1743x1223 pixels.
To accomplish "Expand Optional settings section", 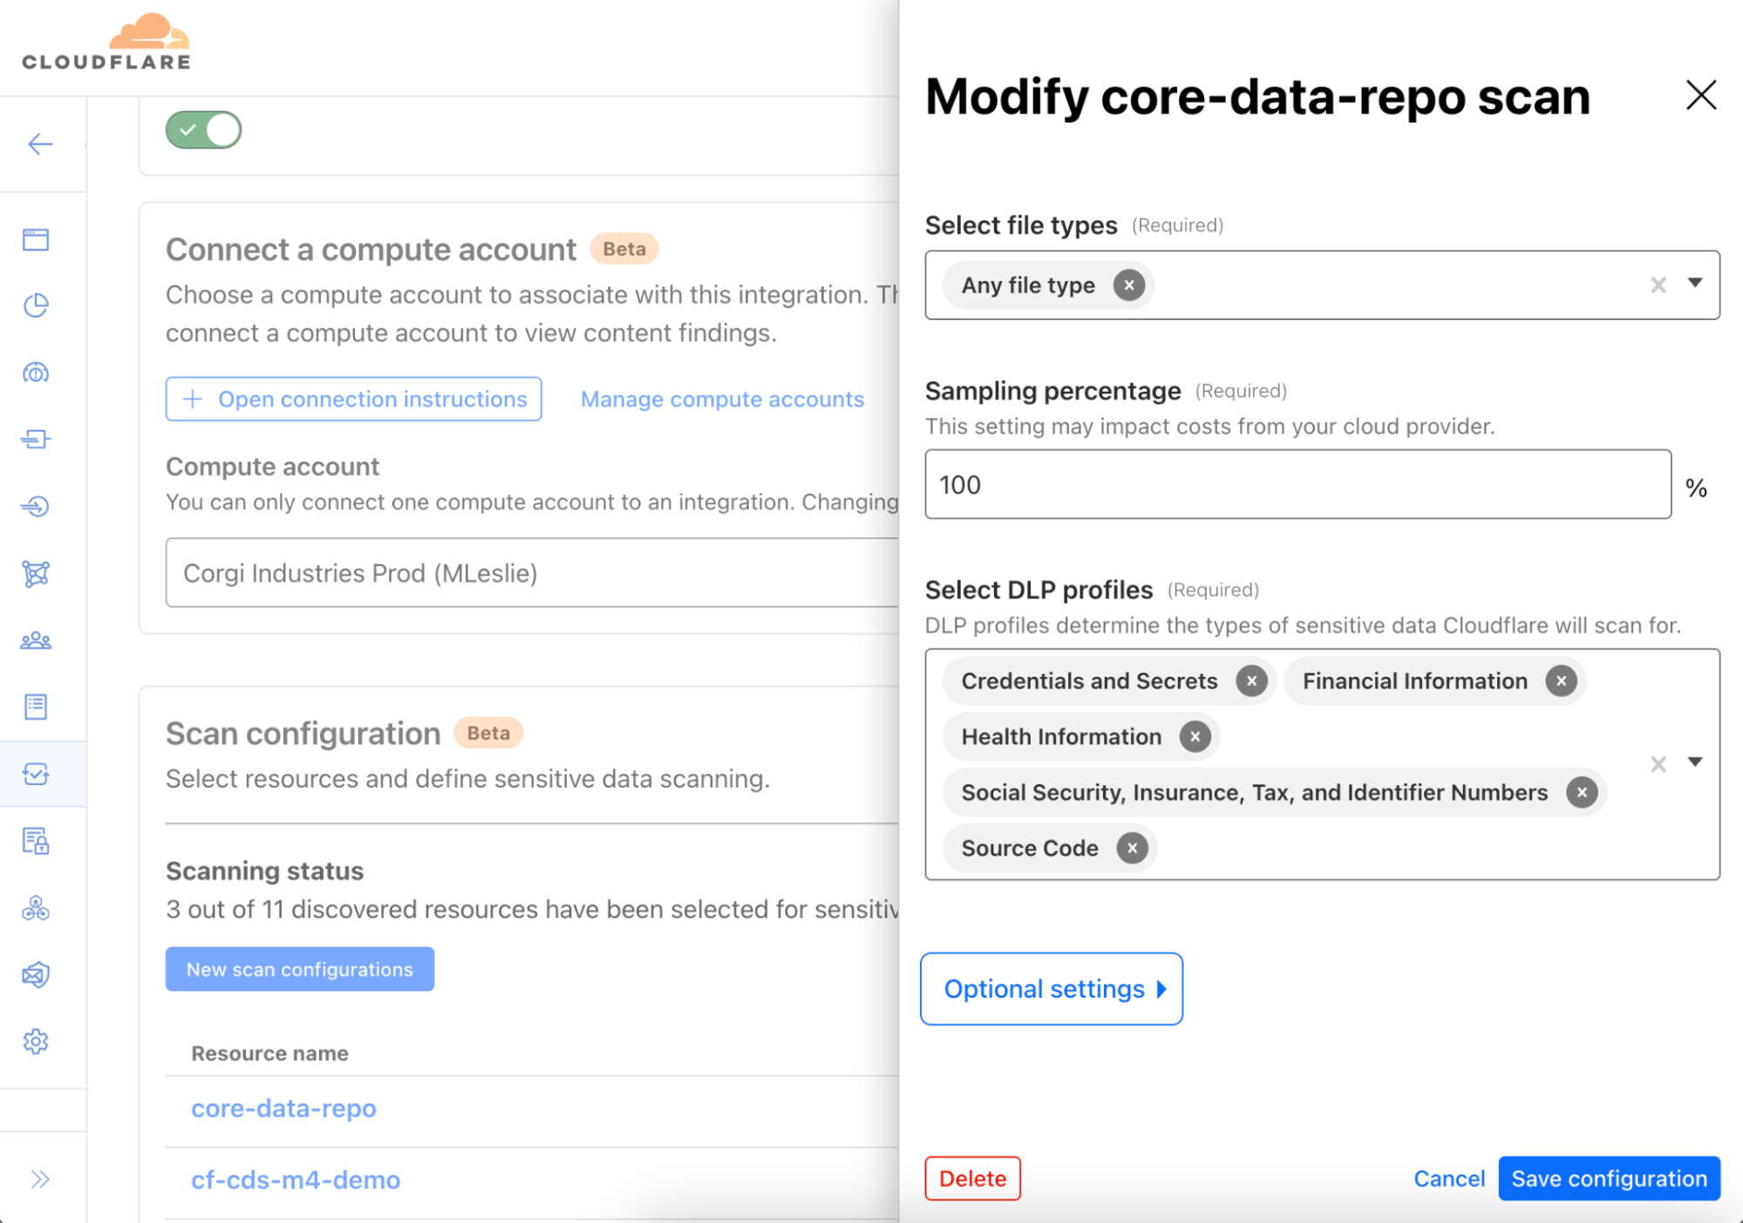I will click(x=1052, y=989).
